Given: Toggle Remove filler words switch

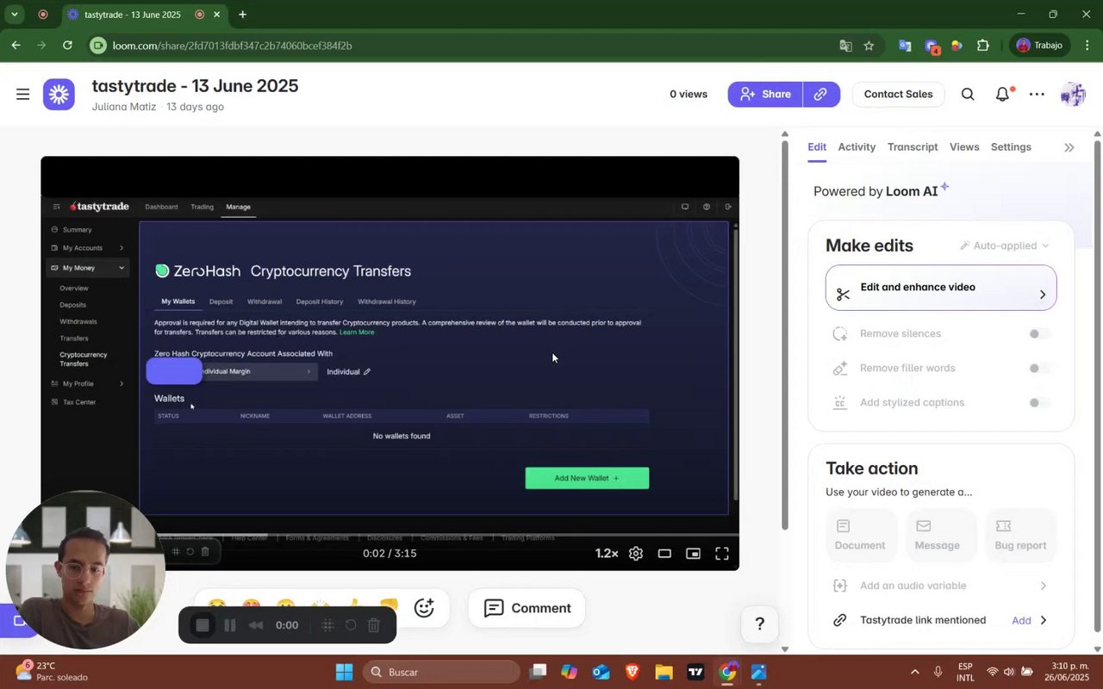Looking at the screenshot, I should point(1039,369).
